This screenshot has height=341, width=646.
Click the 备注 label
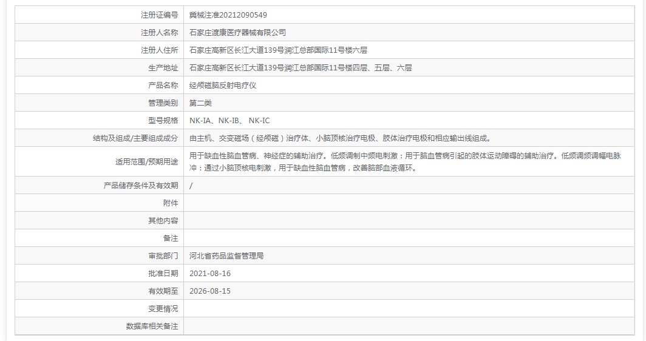tap(171, 238)
